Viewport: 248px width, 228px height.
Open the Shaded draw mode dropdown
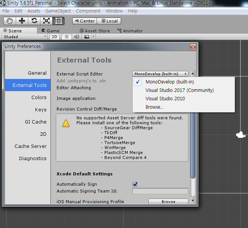(x=24, y=37)
